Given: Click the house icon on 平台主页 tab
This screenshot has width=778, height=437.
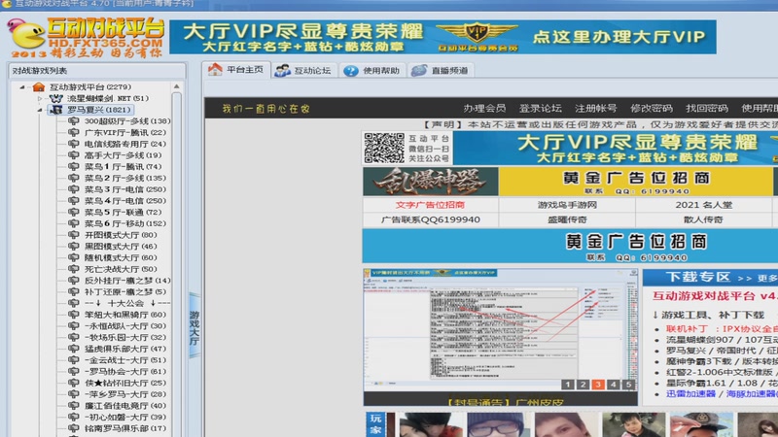Looking at the screenshot, I should point(215,69).
